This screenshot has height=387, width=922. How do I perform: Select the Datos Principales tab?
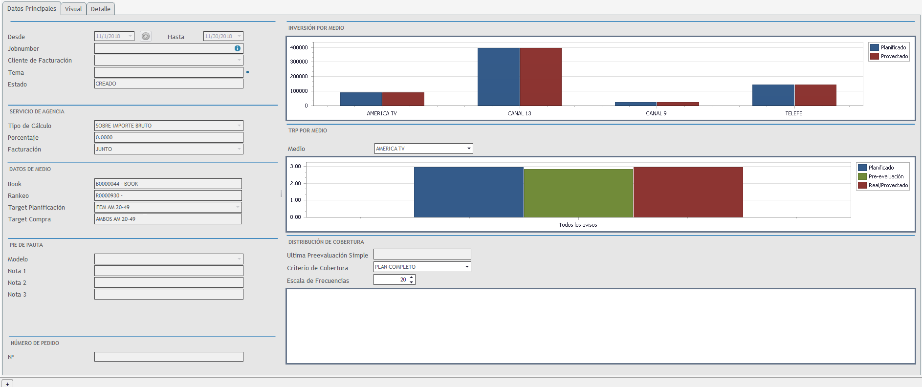tap(32, 8)
